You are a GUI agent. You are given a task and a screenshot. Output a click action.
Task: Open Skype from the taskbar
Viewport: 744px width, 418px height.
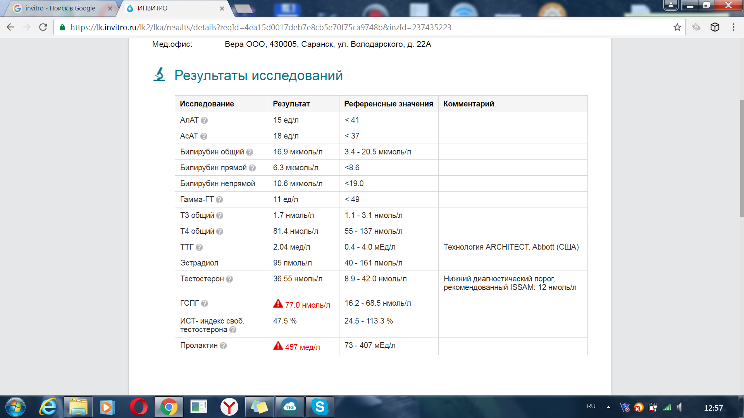point(320,407)
